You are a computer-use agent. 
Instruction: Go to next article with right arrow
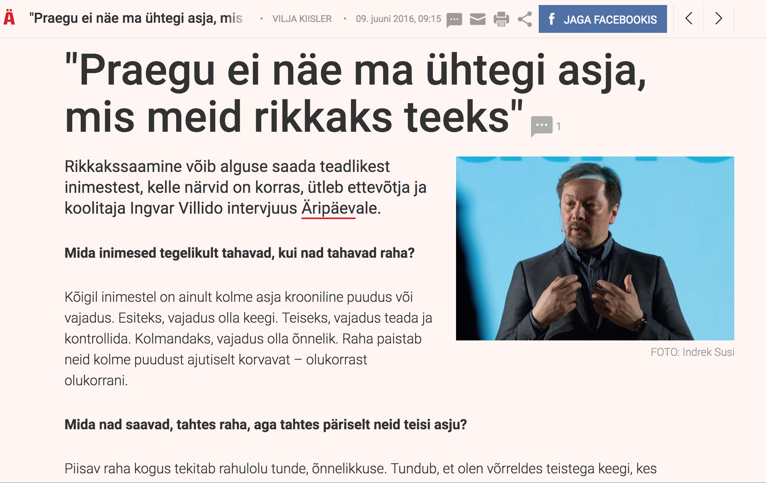point(718,19)
